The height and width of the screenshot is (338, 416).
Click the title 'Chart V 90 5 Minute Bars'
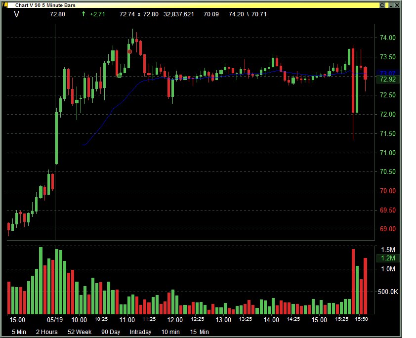point(45,5)
